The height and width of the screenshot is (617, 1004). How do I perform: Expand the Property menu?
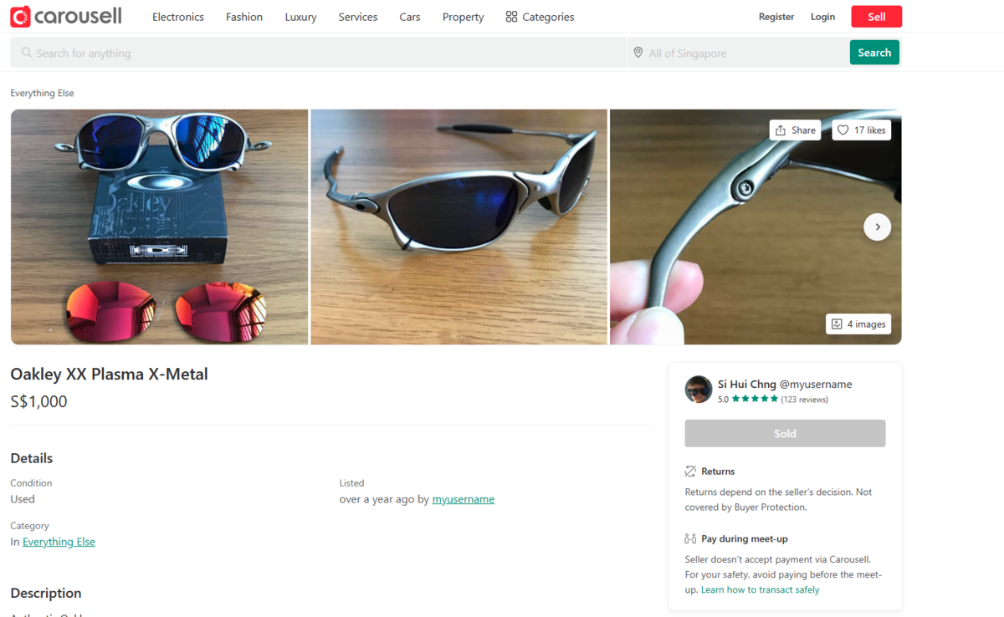coord(464,17)
